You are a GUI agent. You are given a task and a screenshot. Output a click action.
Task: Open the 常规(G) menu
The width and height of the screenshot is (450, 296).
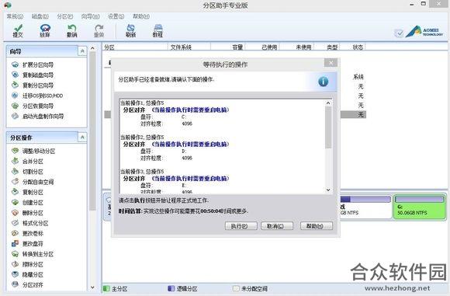coord(15,16)
